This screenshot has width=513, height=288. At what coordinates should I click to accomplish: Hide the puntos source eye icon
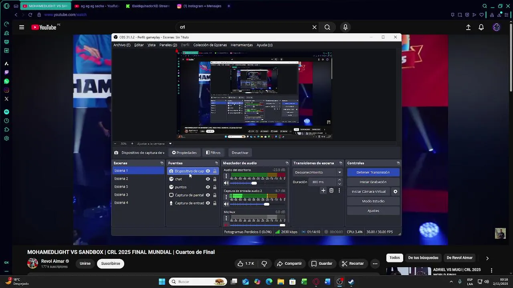pos(208,187)
